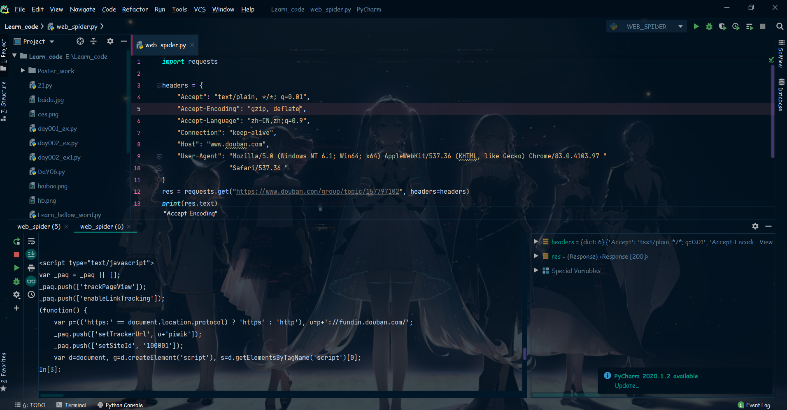Rerun the web_spider (6) console
787x410 pixels.
point(16,241)
